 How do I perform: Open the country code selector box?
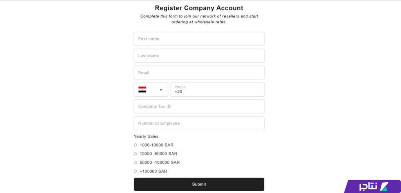coord(151,90)
